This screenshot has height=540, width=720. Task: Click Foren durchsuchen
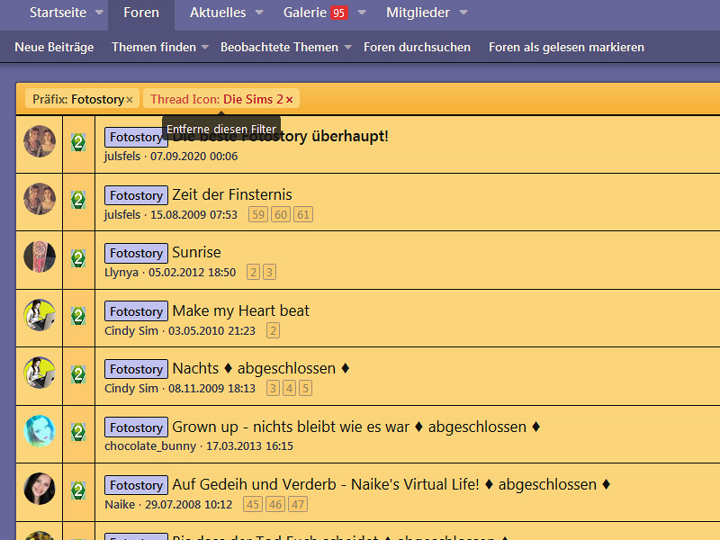(417, 48)
